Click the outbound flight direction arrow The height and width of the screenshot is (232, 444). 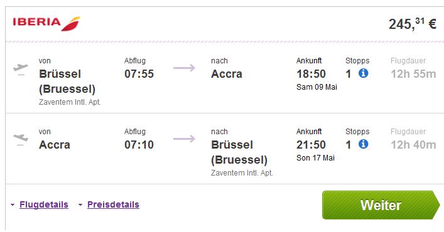point(185,68)
